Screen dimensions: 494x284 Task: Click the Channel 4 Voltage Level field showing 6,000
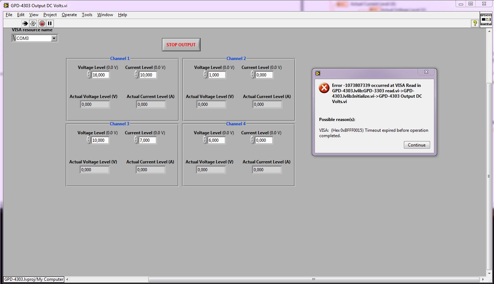tap(216, 140)
